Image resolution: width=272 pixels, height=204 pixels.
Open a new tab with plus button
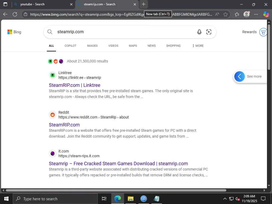[143, 4]
